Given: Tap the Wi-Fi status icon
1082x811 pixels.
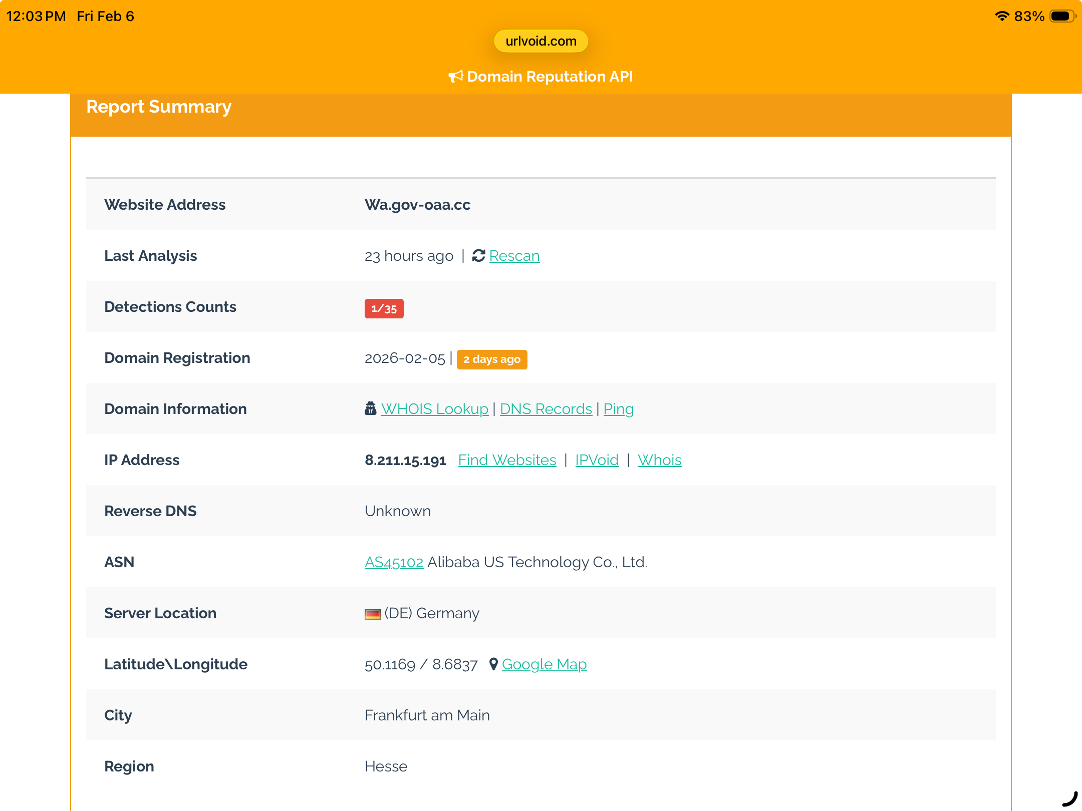Looking at the screenshot, I should tap(1001, 16).
